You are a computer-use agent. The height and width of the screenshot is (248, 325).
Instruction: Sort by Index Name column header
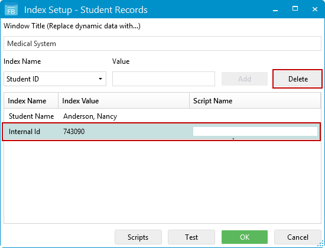[x=31, y=101]
